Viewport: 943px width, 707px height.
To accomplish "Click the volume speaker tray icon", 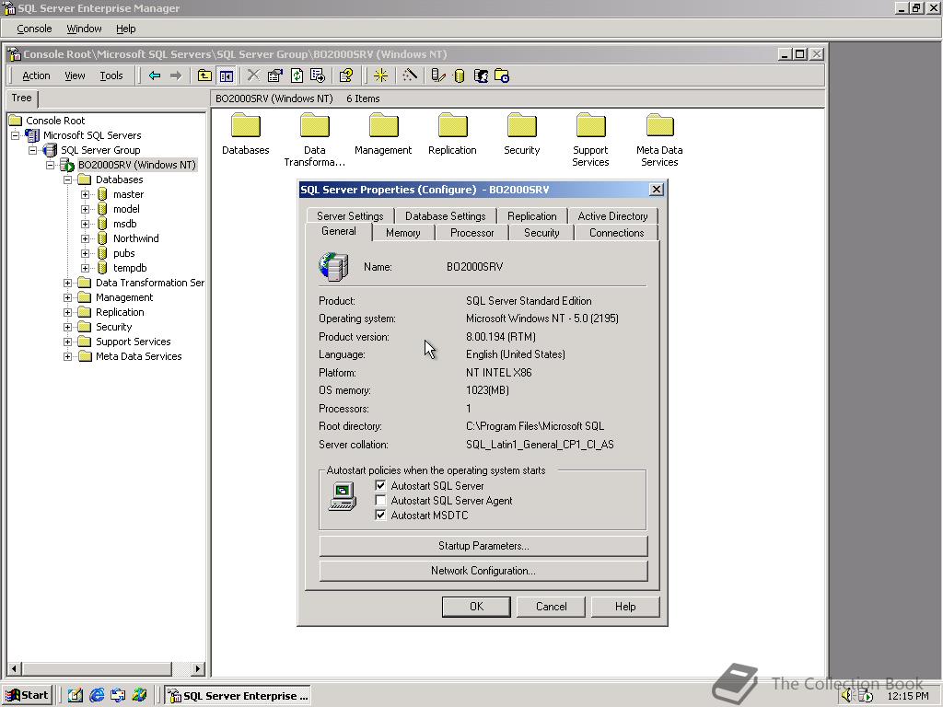I will [847, 696].
